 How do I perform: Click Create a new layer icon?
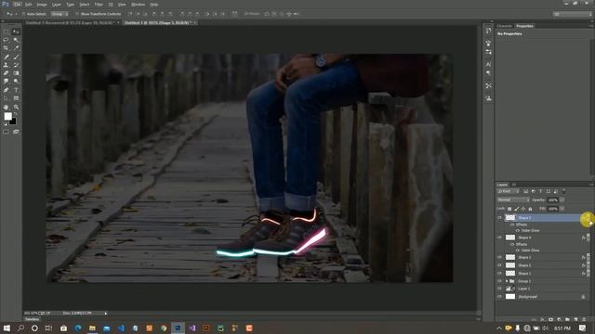click(x=575, y=319)
